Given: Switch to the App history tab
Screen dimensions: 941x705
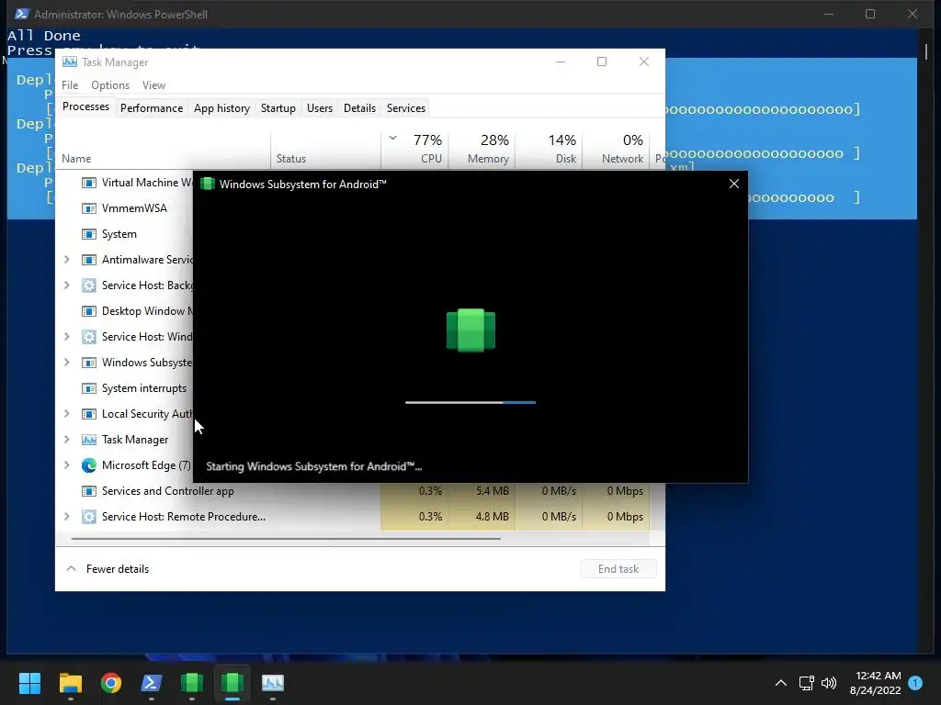Looking at the screenshot, I should pos(221,108).
